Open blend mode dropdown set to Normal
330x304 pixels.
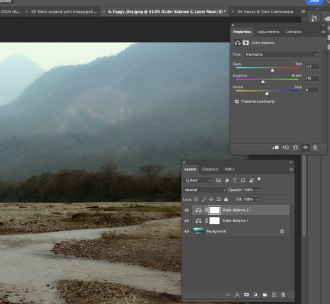click(x=205, y=190)
